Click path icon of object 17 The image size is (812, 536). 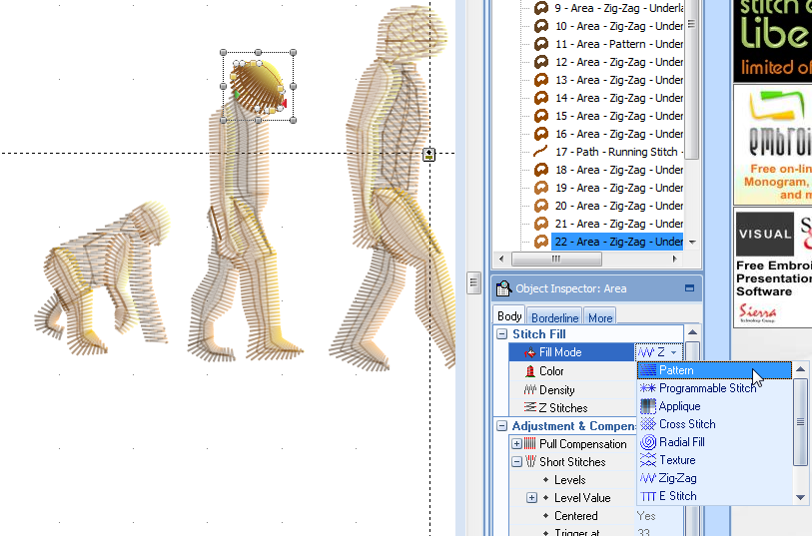541,152
